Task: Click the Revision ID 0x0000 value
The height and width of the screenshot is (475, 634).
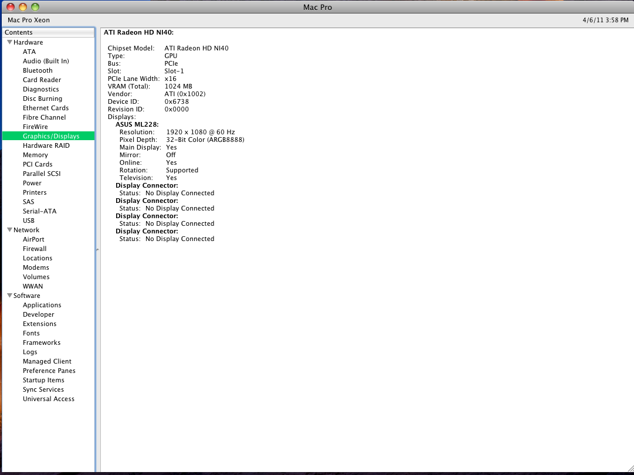Action: pyautogui.click(x=177, y=109)
